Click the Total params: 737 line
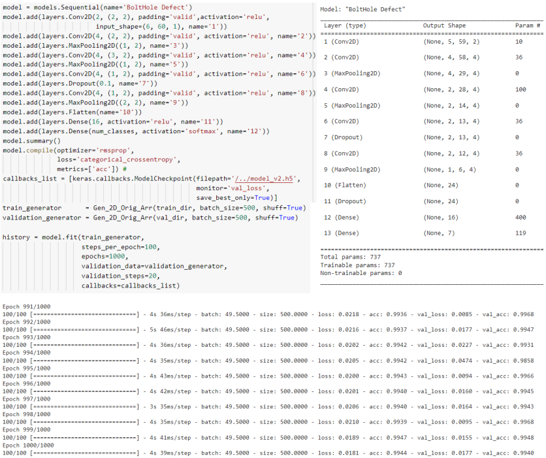Screen dimensions: 546x458 [x=351, y=256]
